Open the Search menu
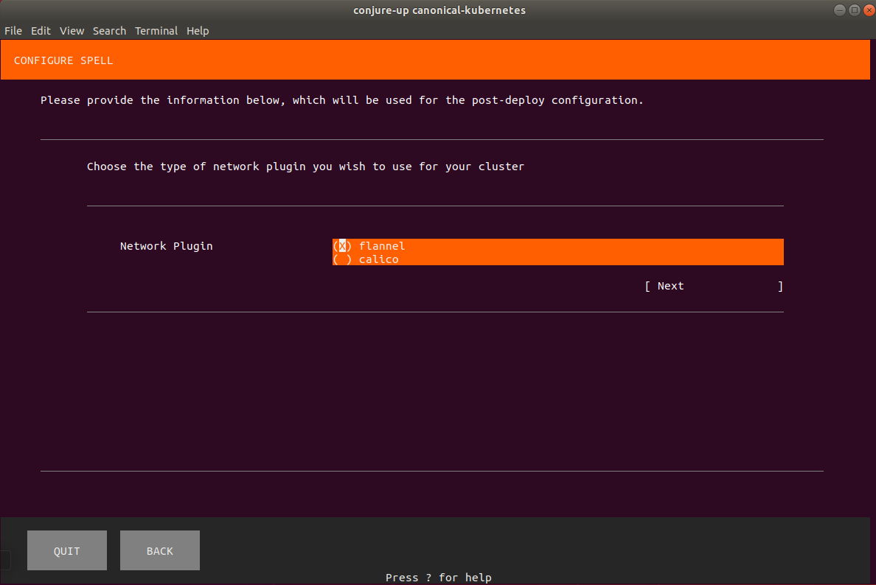The image size is (876, 585). tap(109, 31)
